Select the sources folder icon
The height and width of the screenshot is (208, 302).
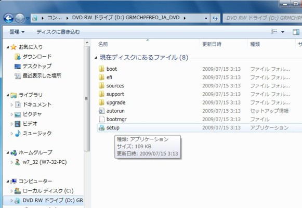coord(101,85)
